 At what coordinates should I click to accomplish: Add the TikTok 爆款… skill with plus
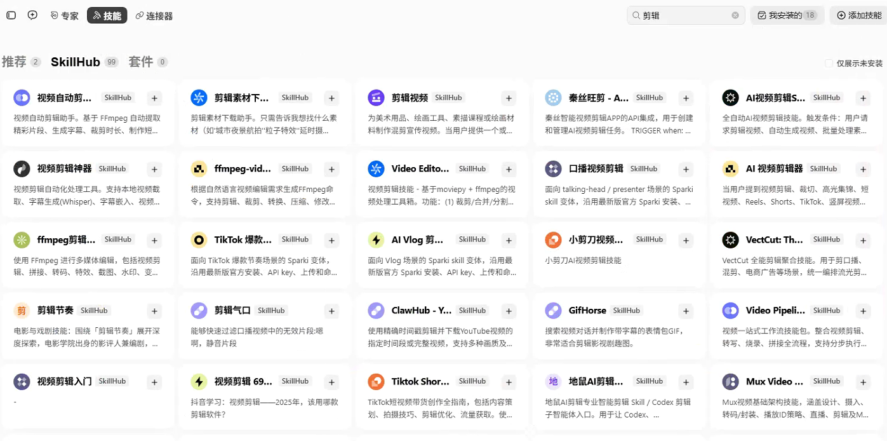(x=331, y=240)
